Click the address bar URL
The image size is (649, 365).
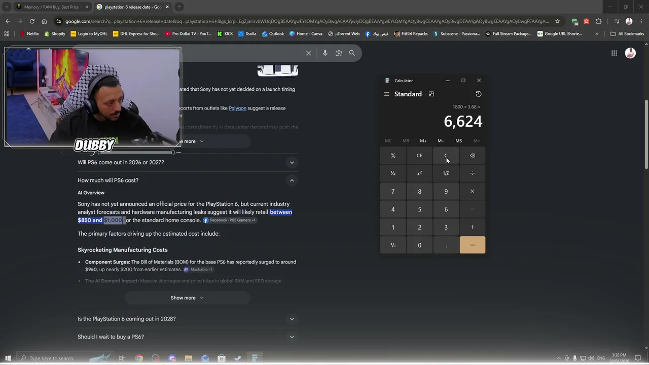click(x=307, y=21)
